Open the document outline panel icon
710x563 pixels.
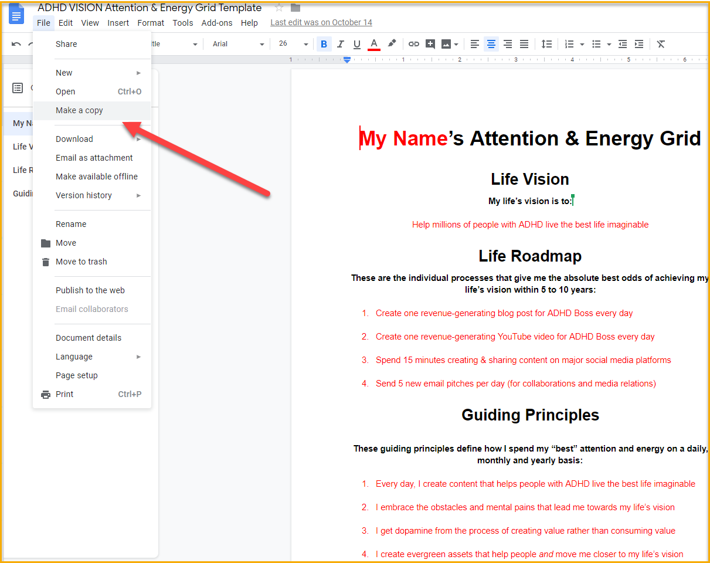point(17,87)
